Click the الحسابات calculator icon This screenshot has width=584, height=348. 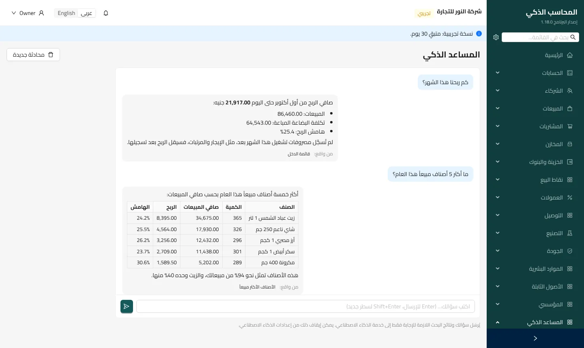570,73
